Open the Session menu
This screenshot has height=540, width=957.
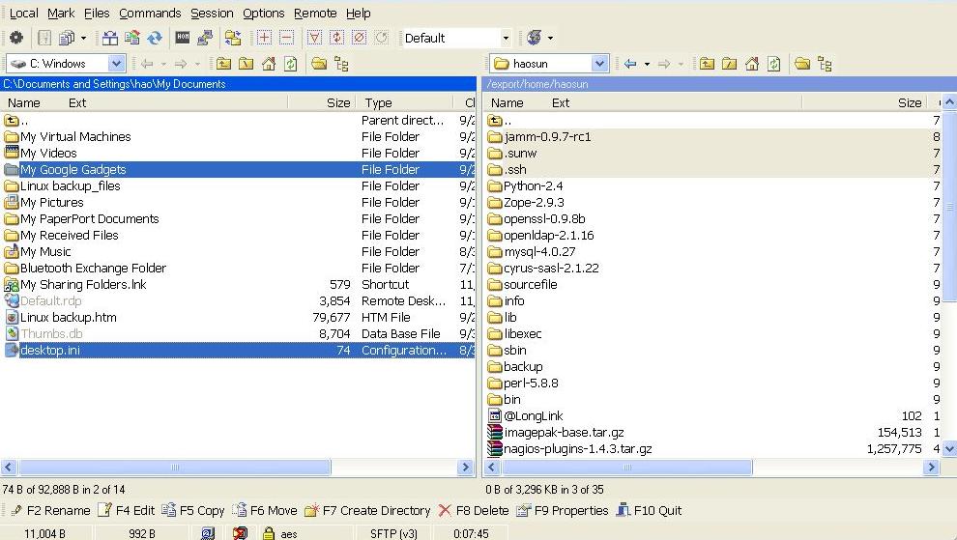212,13
